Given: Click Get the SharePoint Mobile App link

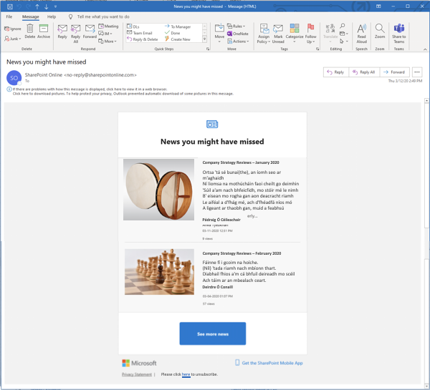Looking at the screenshot, I should 272,364.
